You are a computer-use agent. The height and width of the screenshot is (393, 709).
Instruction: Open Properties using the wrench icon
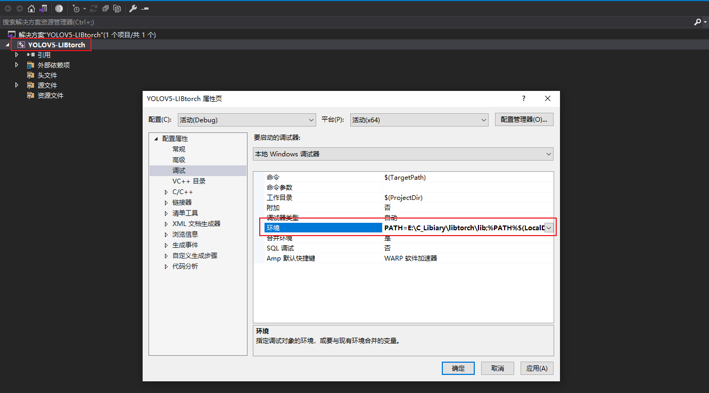[133, 9]
